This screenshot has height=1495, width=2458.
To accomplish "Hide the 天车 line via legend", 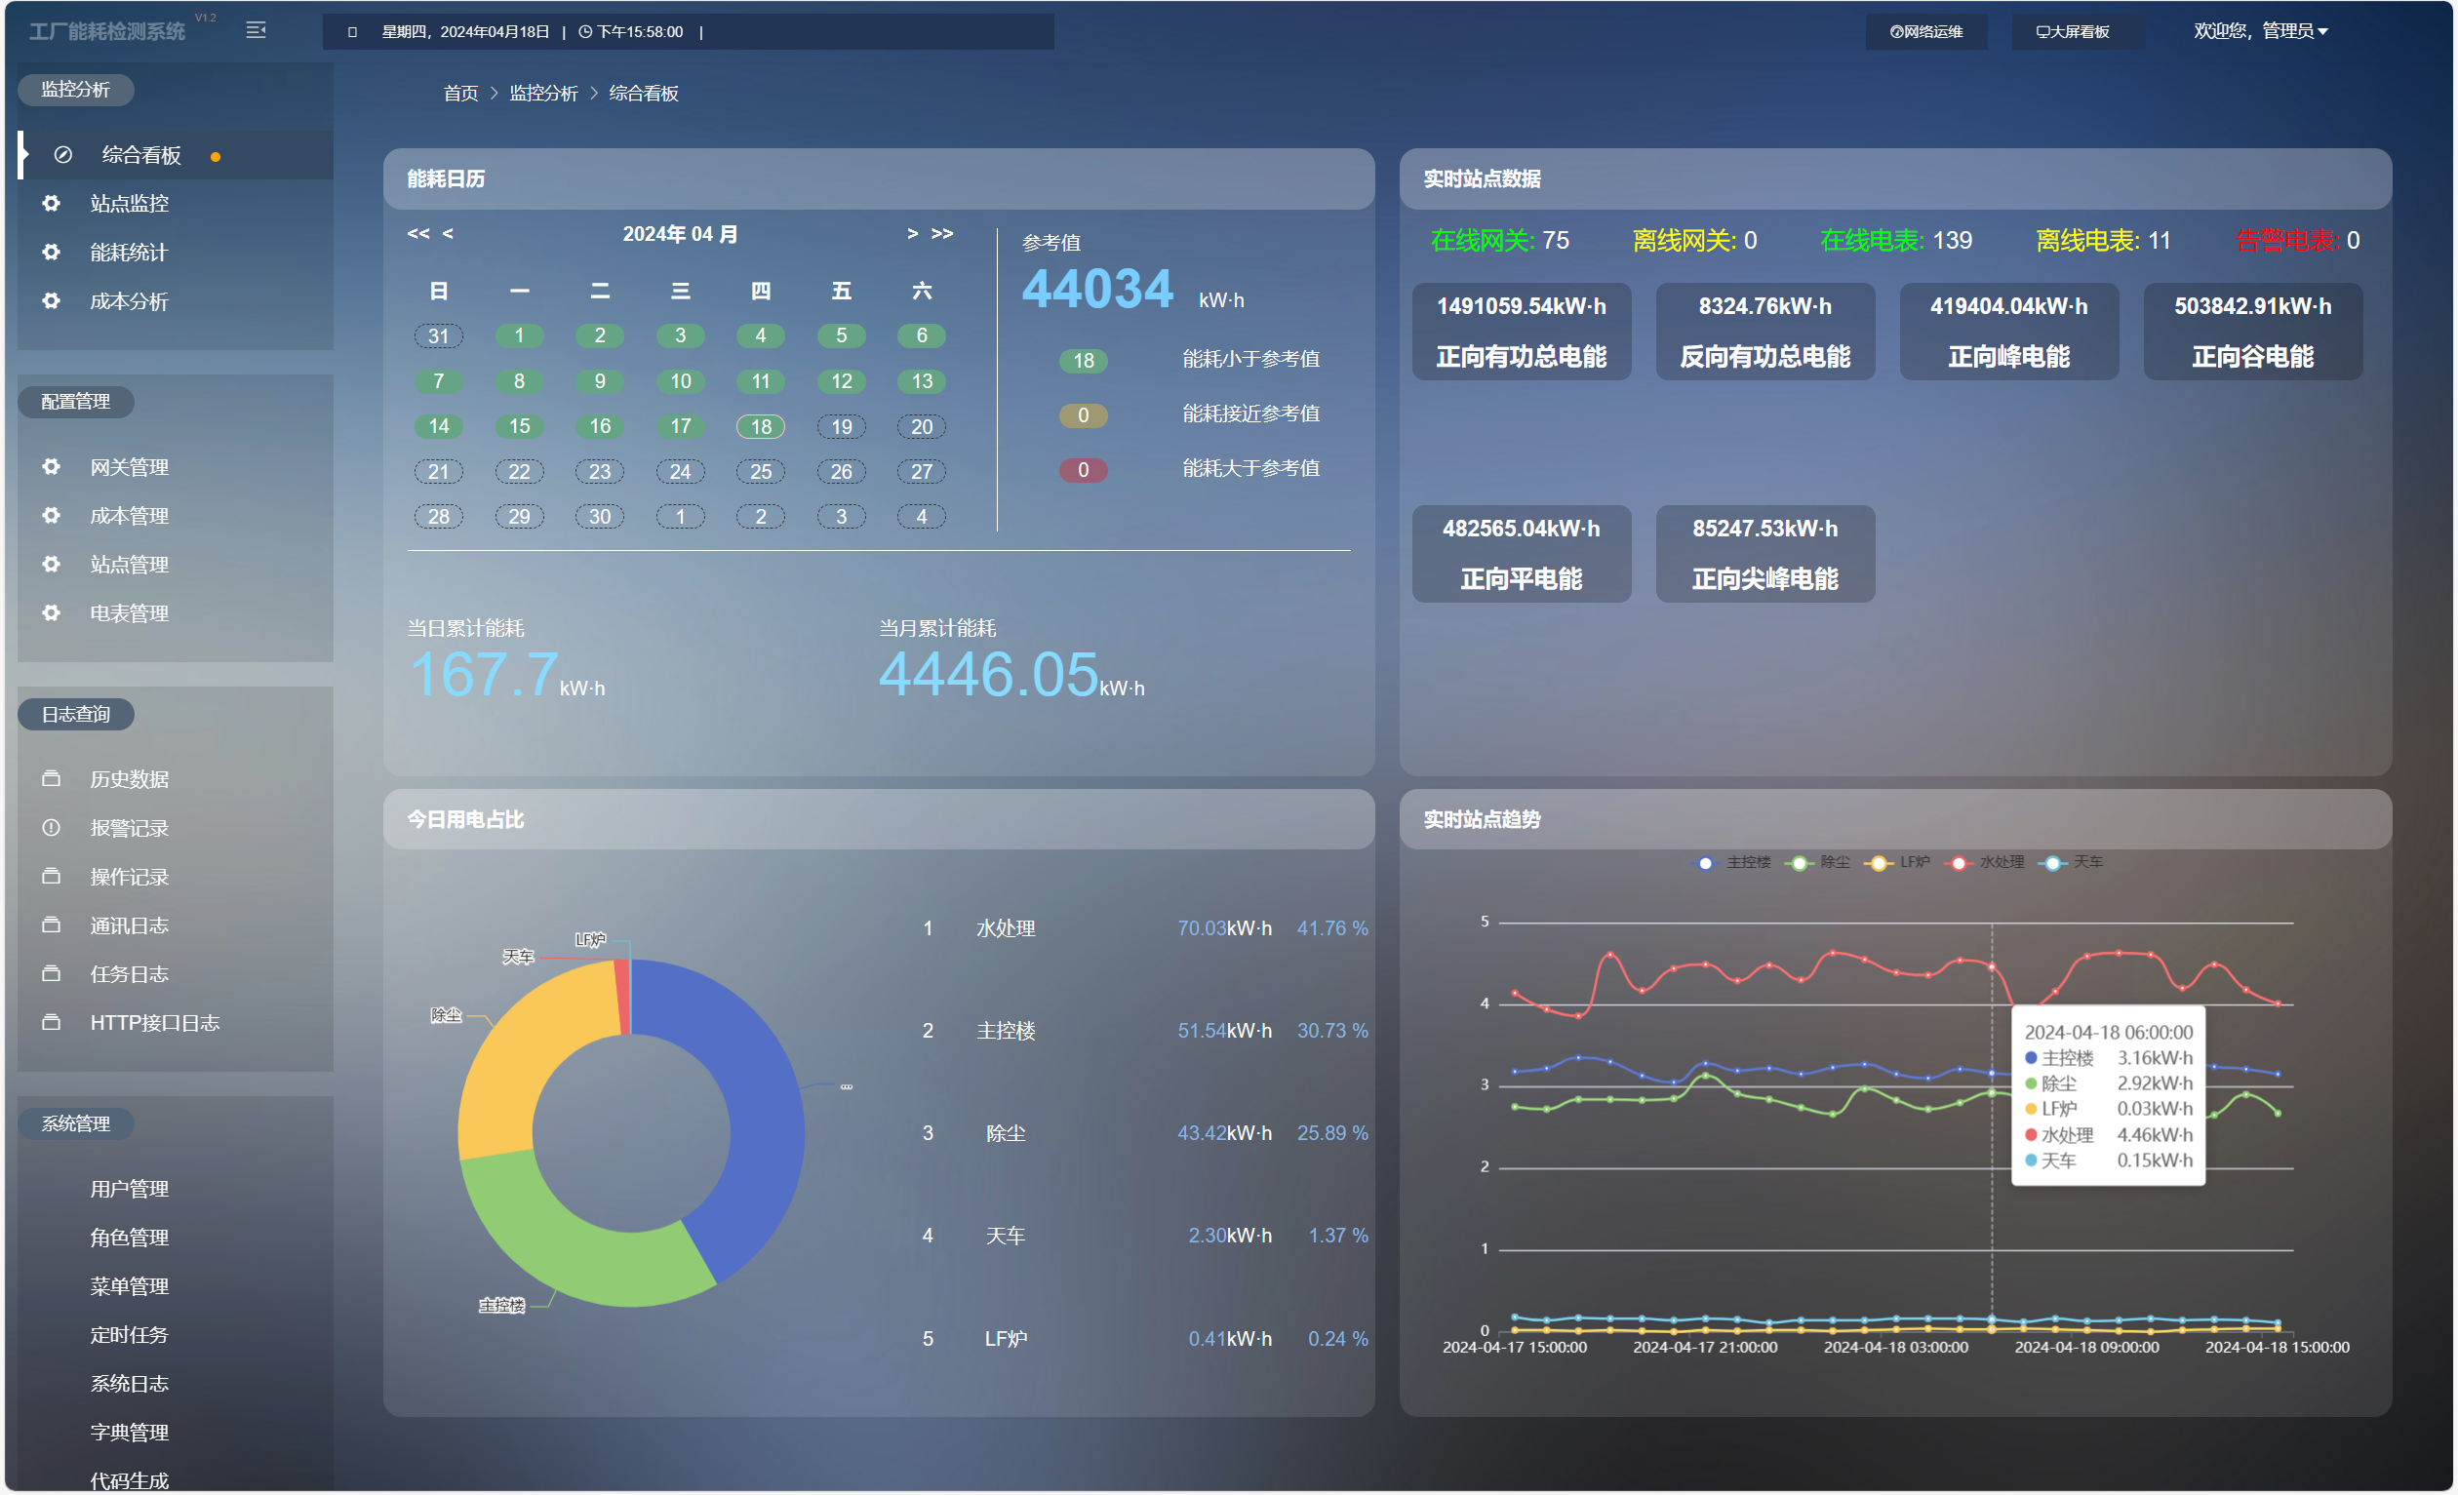I will 2074,863.
